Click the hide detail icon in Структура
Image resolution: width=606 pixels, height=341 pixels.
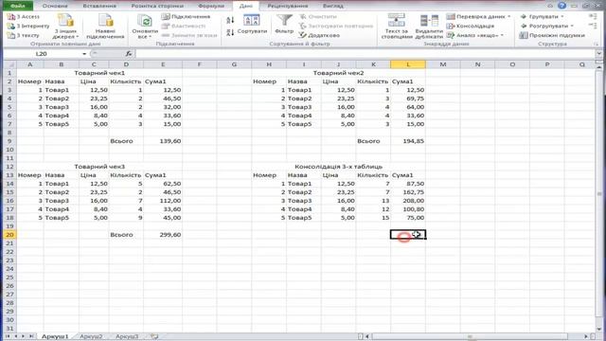pos(593,26)
